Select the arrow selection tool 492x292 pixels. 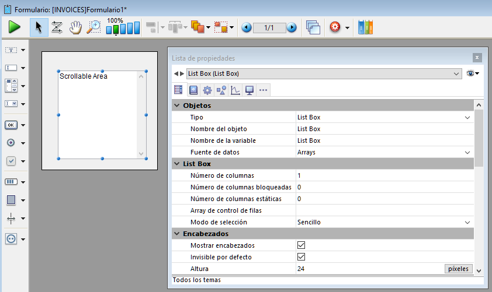click(39, 27)
